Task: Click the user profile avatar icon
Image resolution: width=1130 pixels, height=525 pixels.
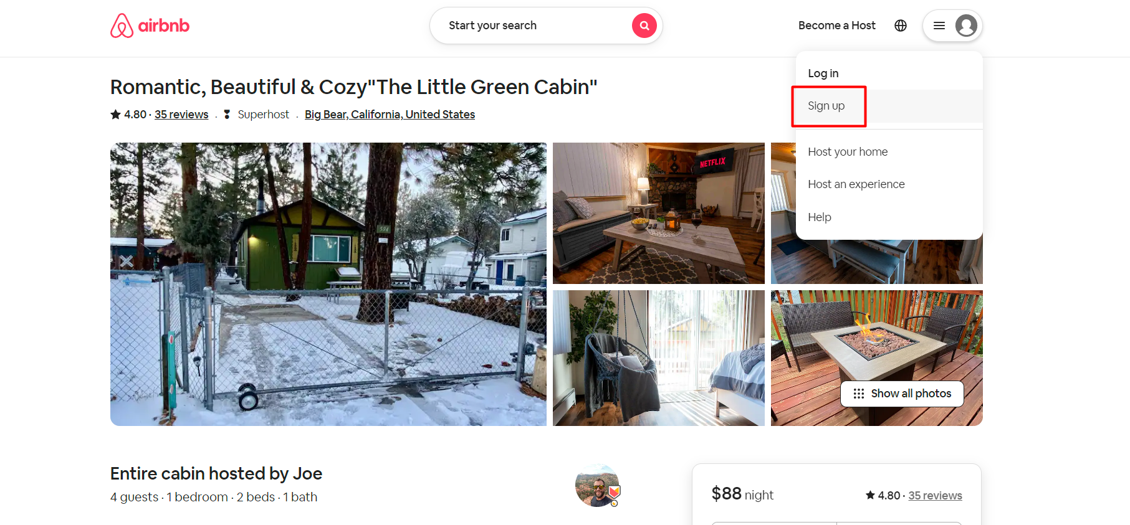Action: click(967, 26)
